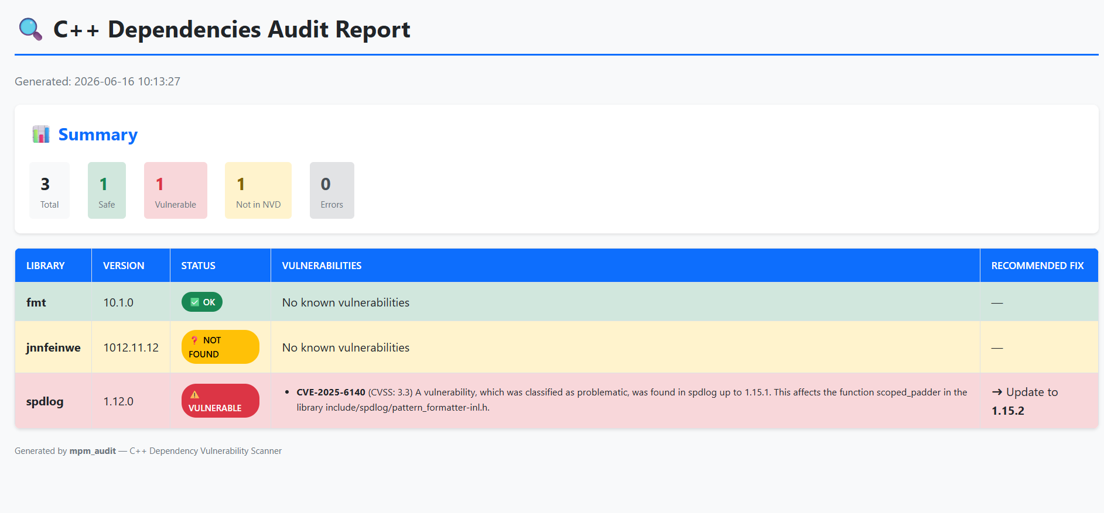This screenshot has height=513, width=1104.
Task: Click the dash in jnnfeinwe recommended fix cell
Action: coord(997,348)
